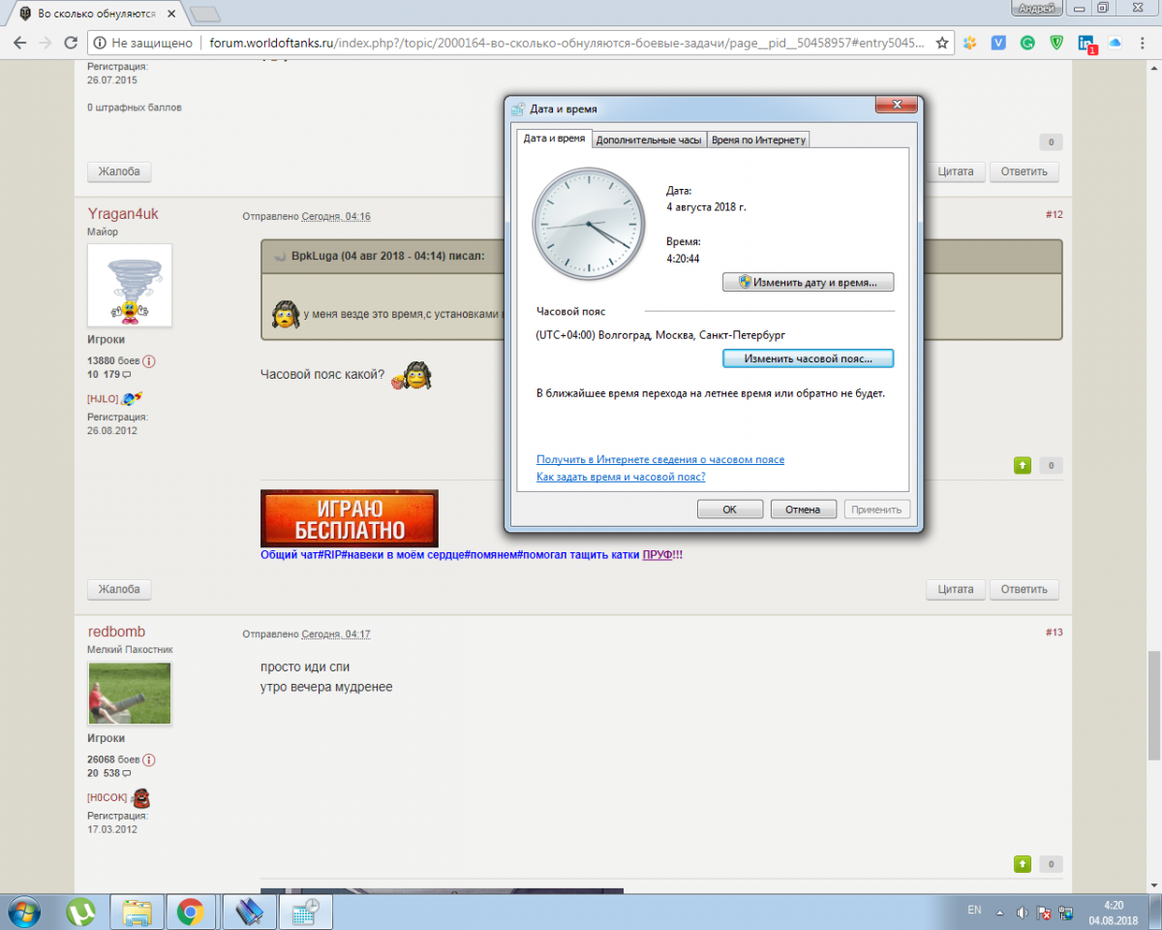Open the taskbar clock showing 4:20
Image resolution: width=1162 pixels, height=930 pixels.
(x=1112, y=912)
